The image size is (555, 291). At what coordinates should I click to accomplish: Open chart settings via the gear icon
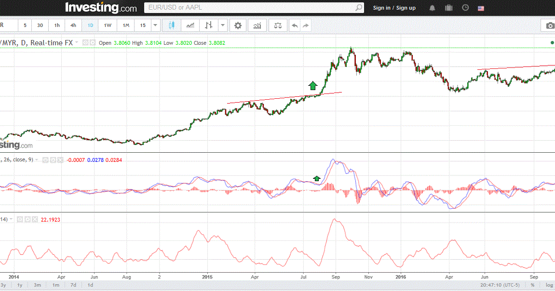[238, 25]
